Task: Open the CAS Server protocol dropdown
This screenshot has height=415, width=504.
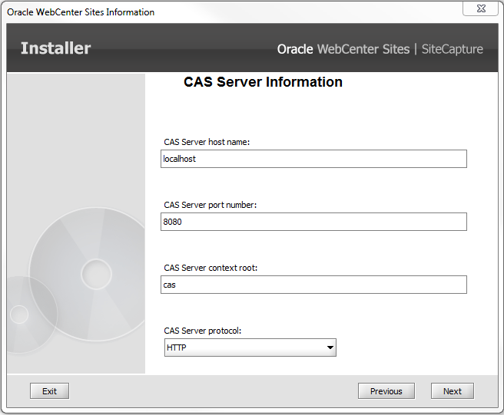Action: pyautogui.click(x=250, y=347)
